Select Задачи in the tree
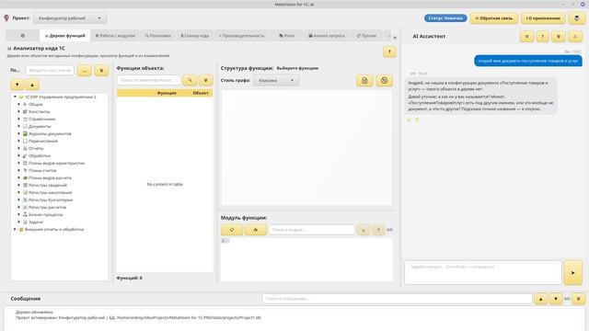Viewport: 589px width, 331px height. tap(36, 222)
